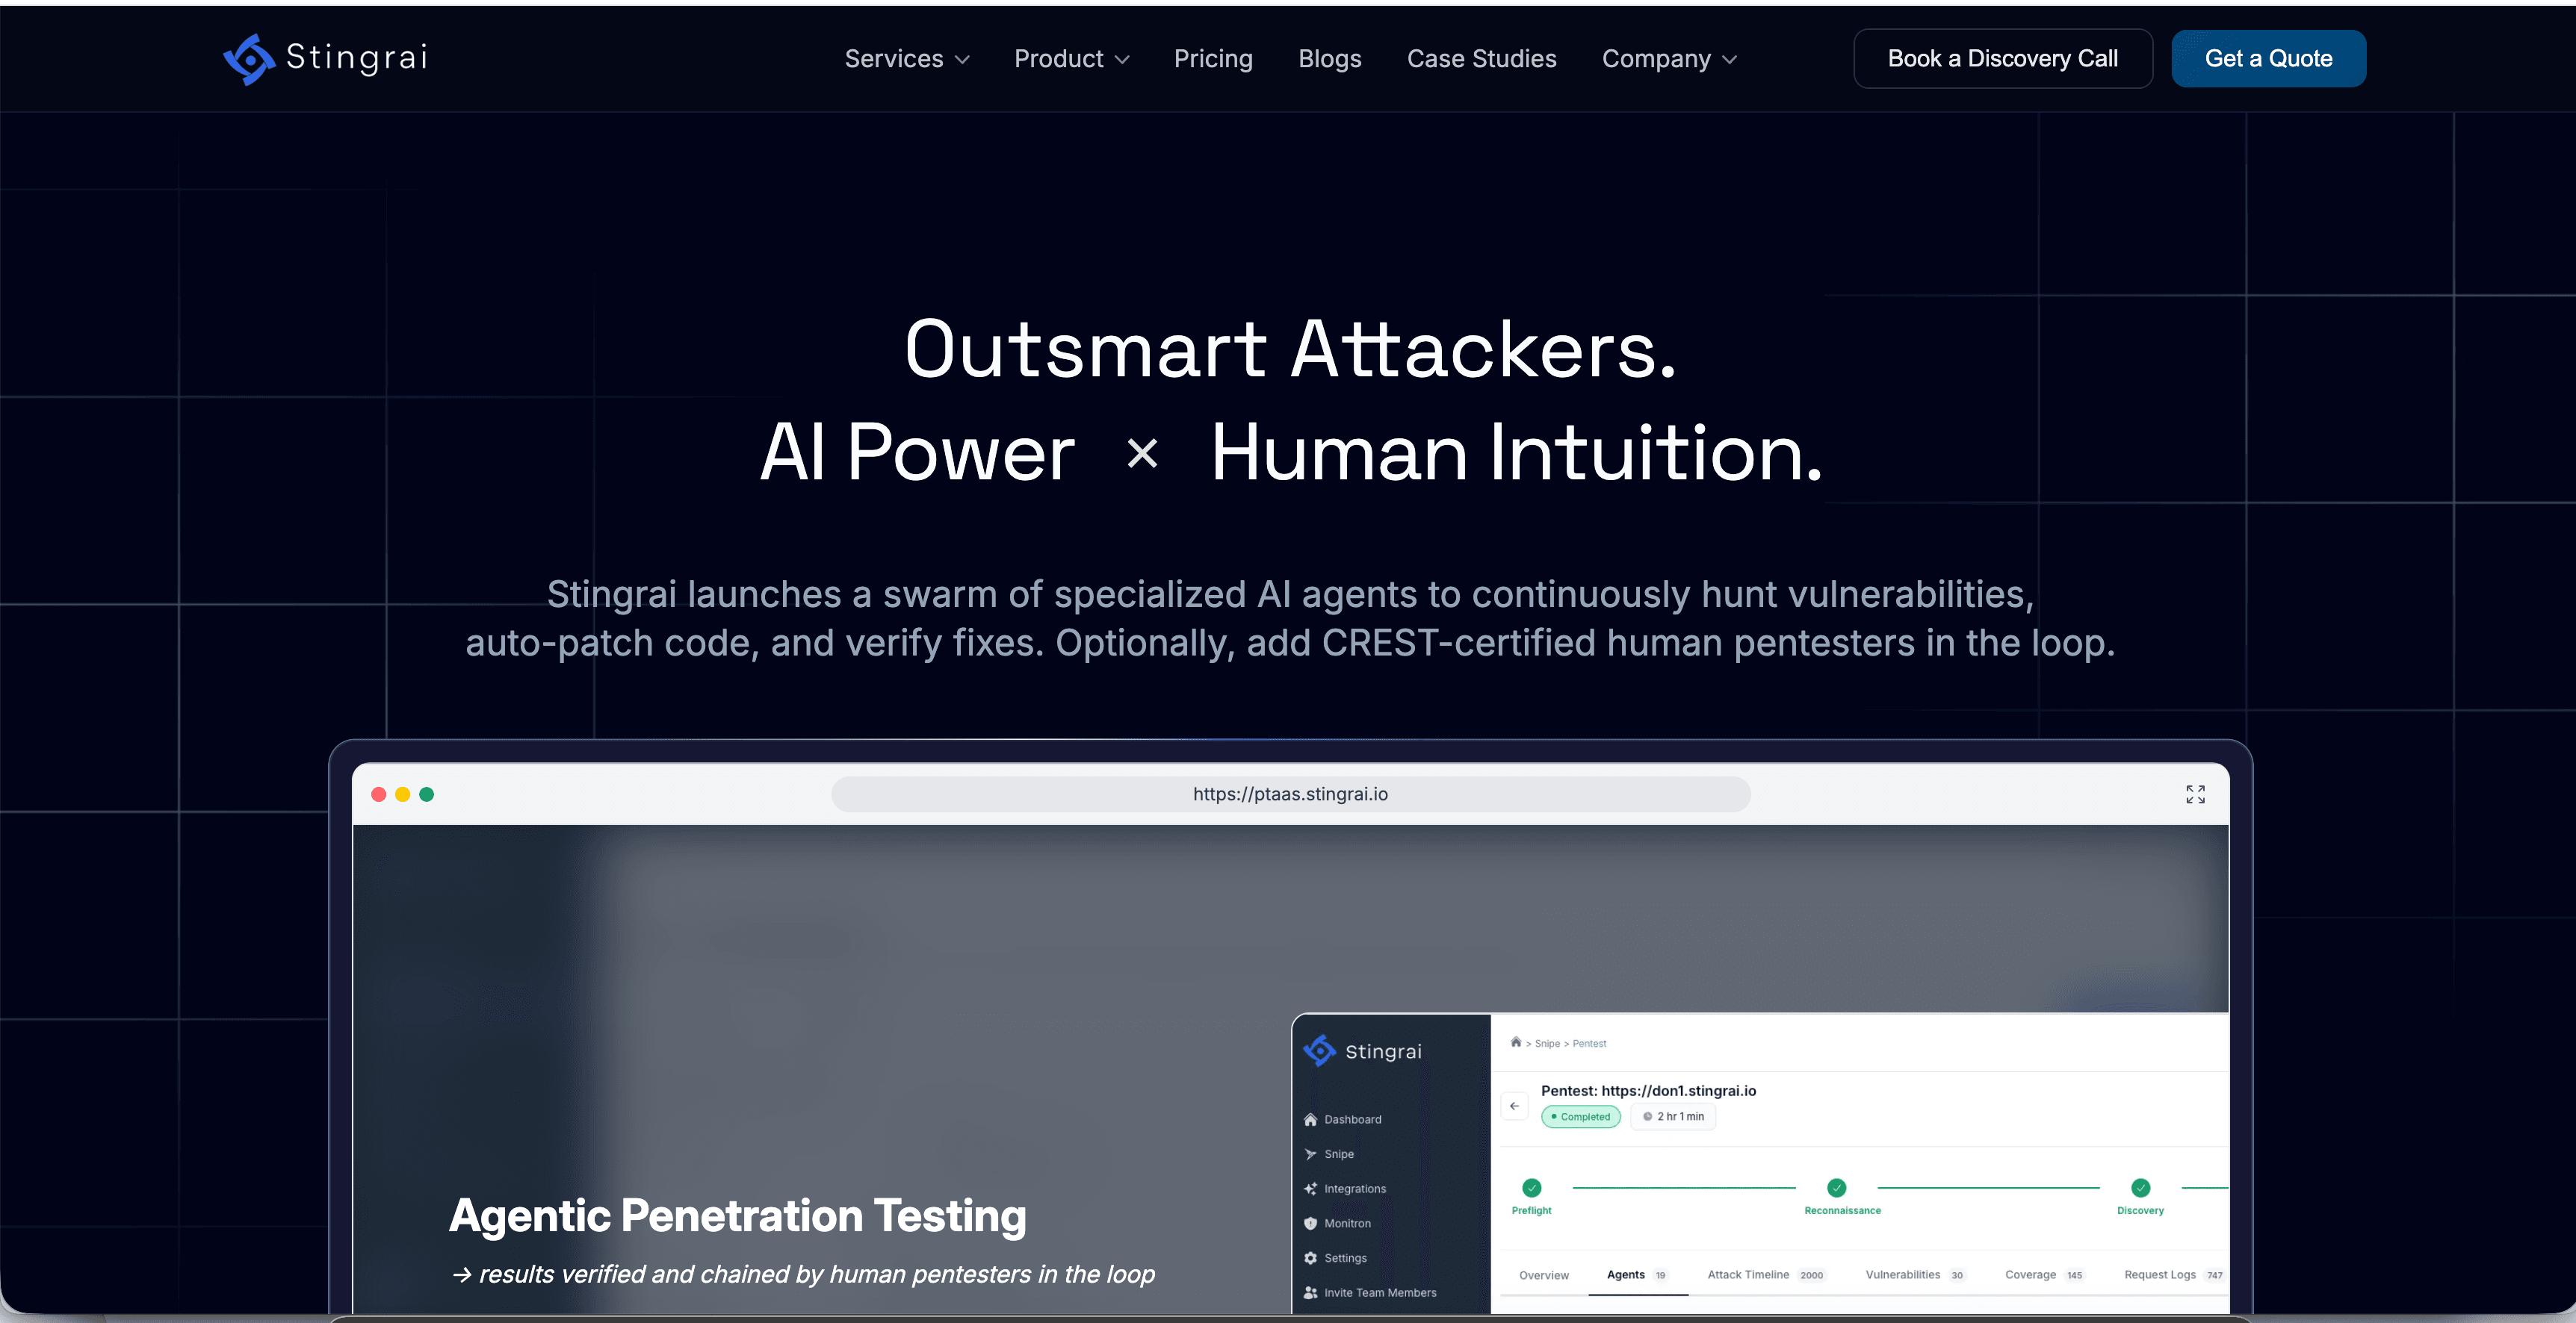Click the Get a Quote button

coord(2268,59)
